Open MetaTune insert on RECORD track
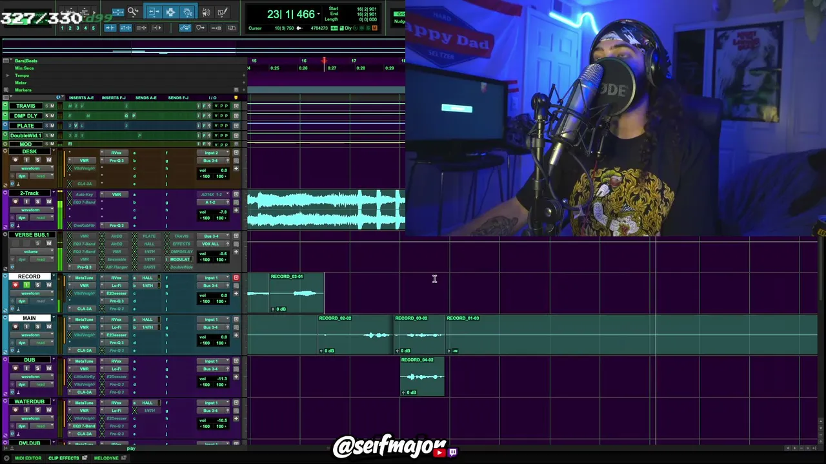The height and width of the screenshot is (464, 826). click(84, 278)
